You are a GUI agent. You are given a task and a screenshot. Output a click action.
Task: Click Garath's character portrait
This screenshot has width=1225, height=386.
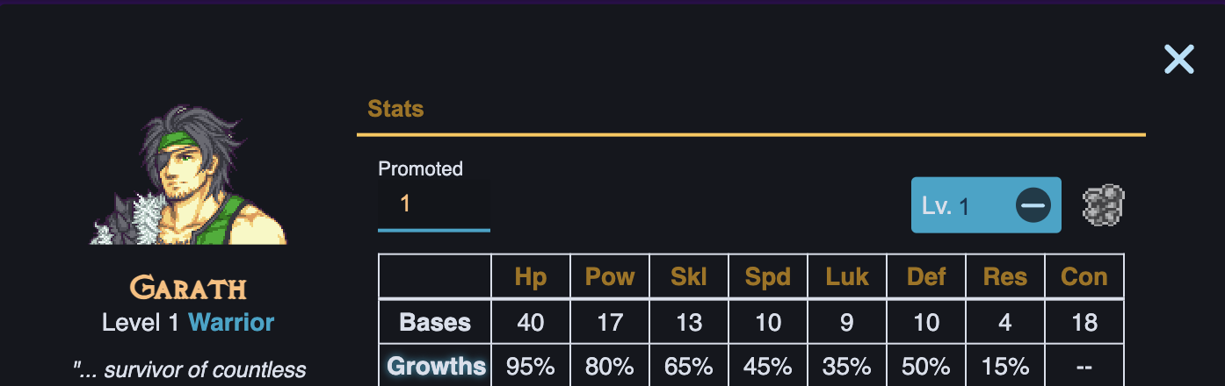189,175
